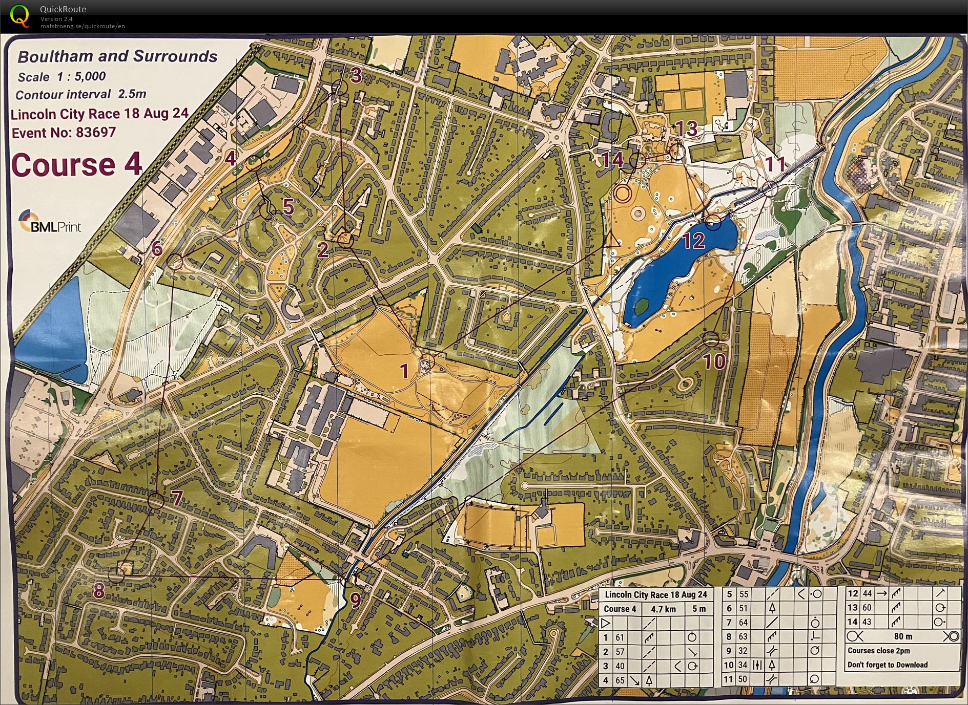Click control code 61 in the table

[620, 637]
